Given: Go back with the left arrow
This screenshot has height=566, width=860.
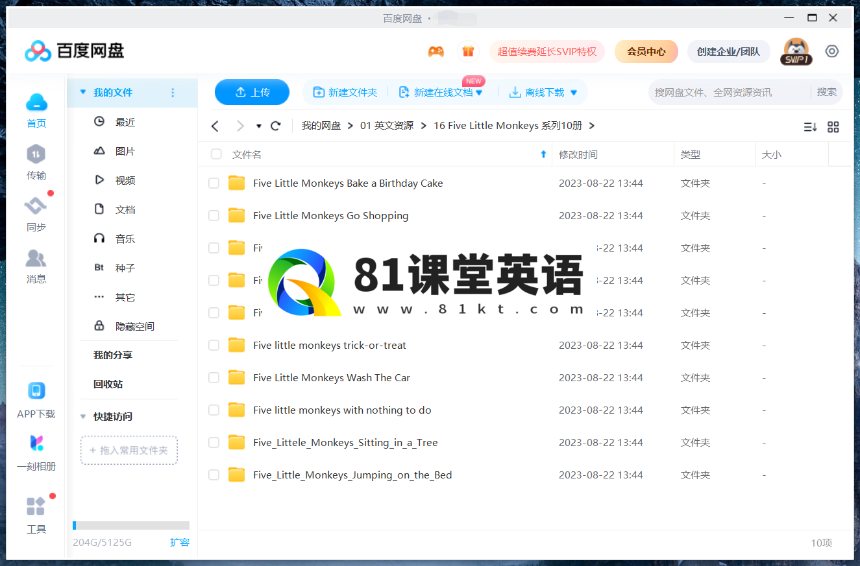Looking at the screenshot, I should pyautogui.click(x=215, y=126).
